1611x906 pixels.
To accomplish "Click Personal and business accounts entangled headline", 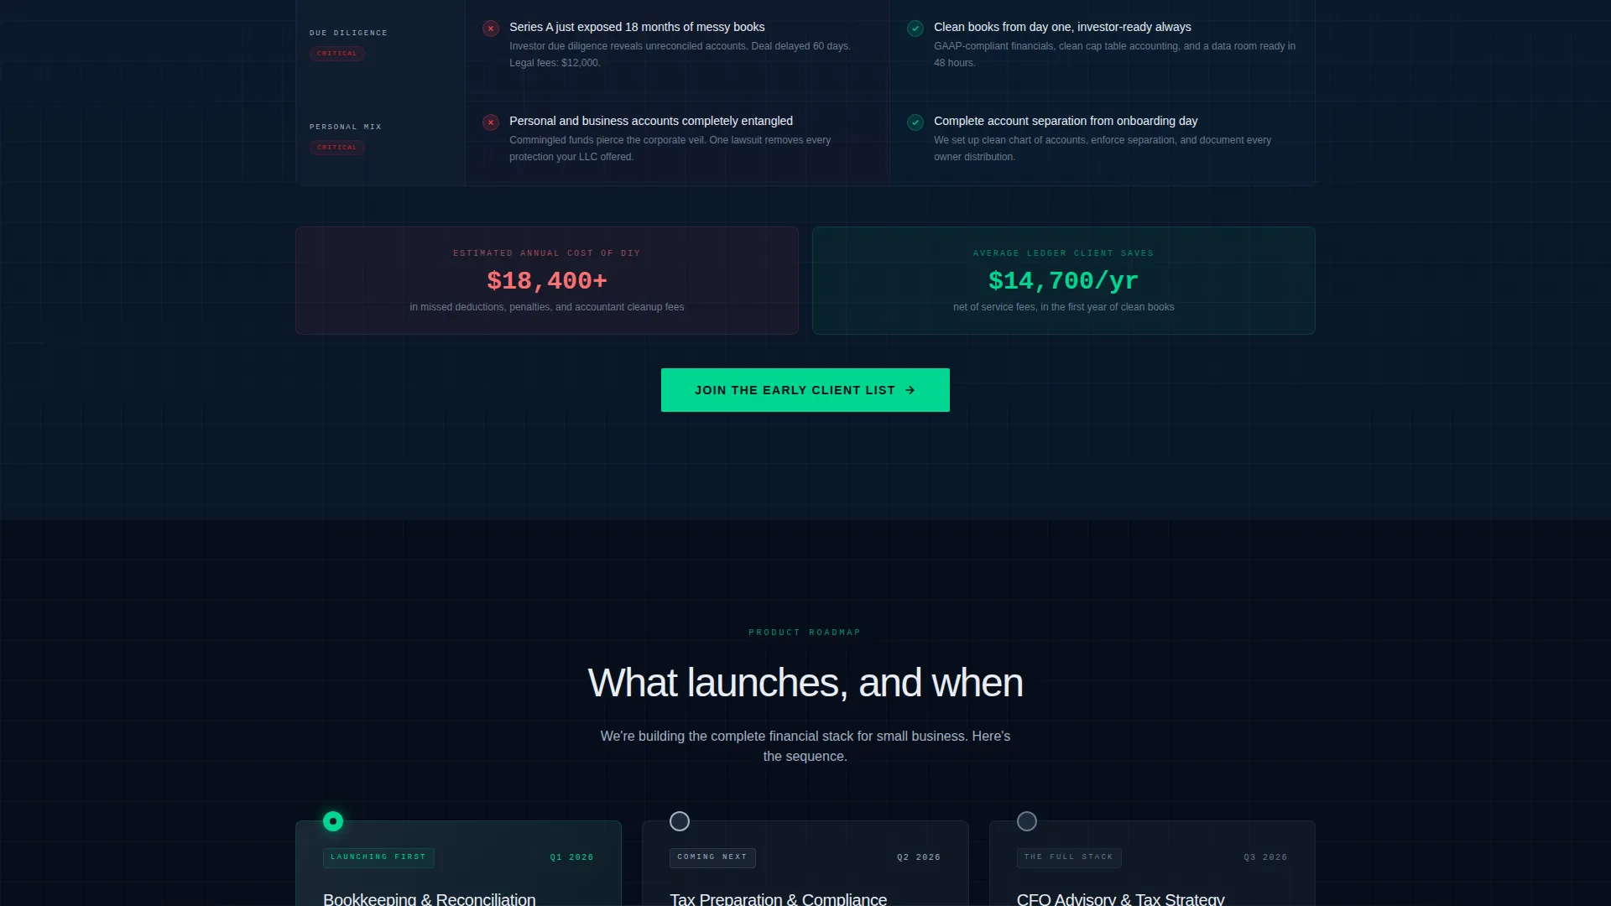I will pos(651,122).
